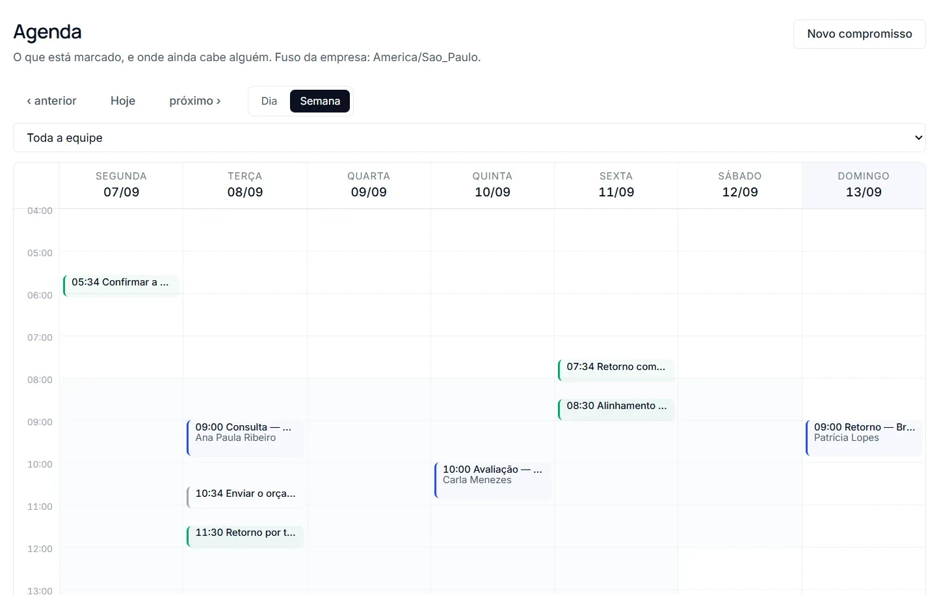Viewport: 939px width, 595px height.
Task: Select the Quarta 09/09 column header
Action: click(369, 185)
